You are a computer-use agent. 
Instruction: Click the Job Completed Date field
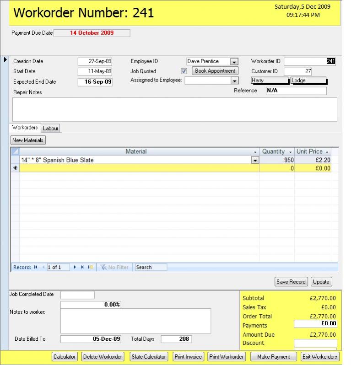coord(77,295)
